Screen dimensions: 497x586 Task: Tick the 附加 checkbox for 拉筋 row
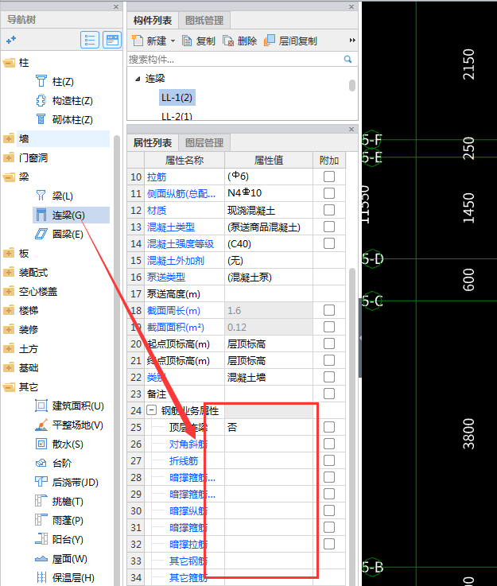[x=329, y=177]
